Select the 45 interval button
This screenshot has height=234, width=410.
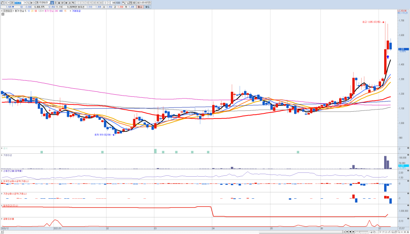[98, 3]
